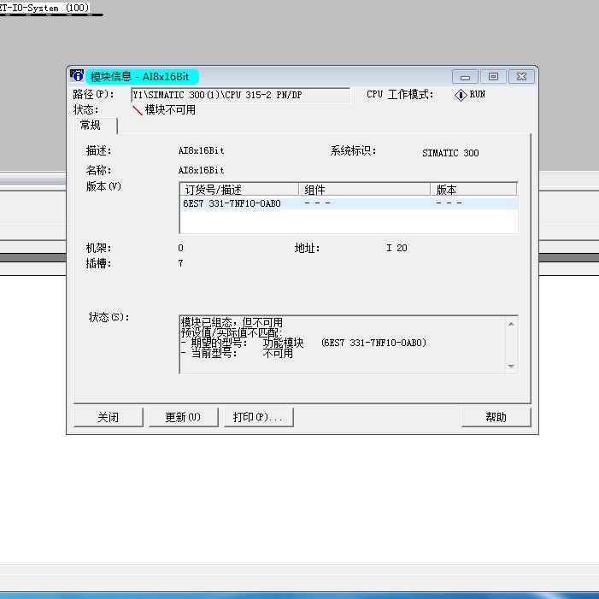Image resolution: width=599 pixels, height=599 pixels.
Task: Open help with the 帮助 button
Action: tap(496, 417)
